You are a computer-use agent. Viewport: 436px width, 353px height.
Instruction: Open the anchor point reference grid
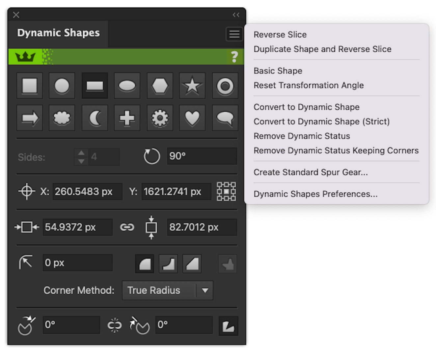[x=226, y=191]
